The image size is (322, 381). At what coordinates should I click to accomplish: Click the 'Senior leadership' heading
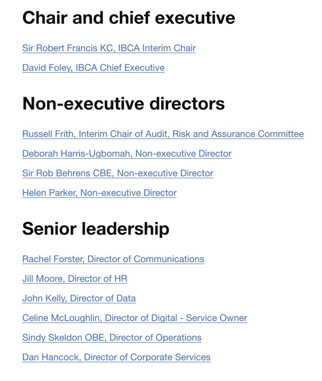click(96, 229)
